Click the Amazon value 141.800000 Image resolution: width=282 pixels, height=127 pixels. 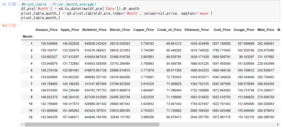click(x=49, y=111)
